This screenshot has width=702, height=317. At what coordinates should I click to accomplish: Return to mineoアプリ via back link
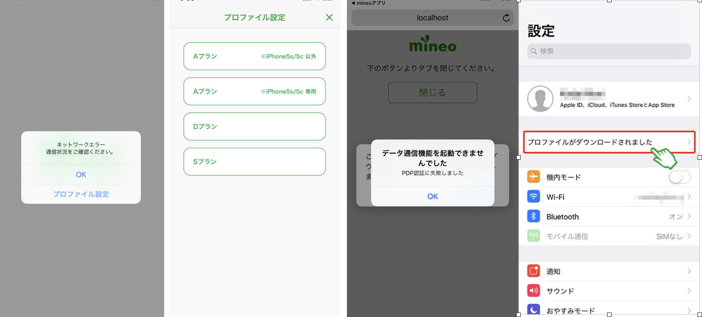pyautogui.click(x=368, y=3)
